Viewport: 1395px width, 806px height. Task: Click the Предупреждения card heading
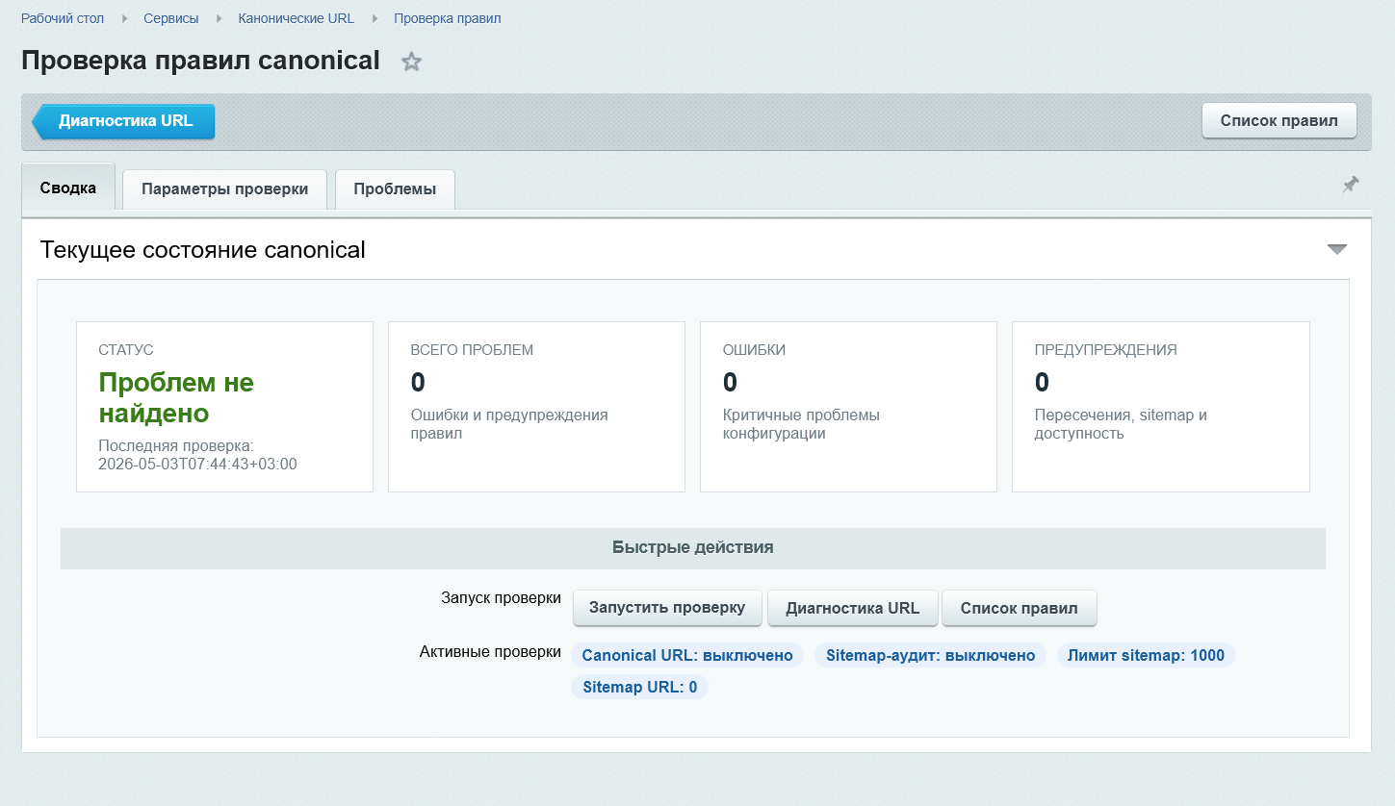pos(1105,350)
